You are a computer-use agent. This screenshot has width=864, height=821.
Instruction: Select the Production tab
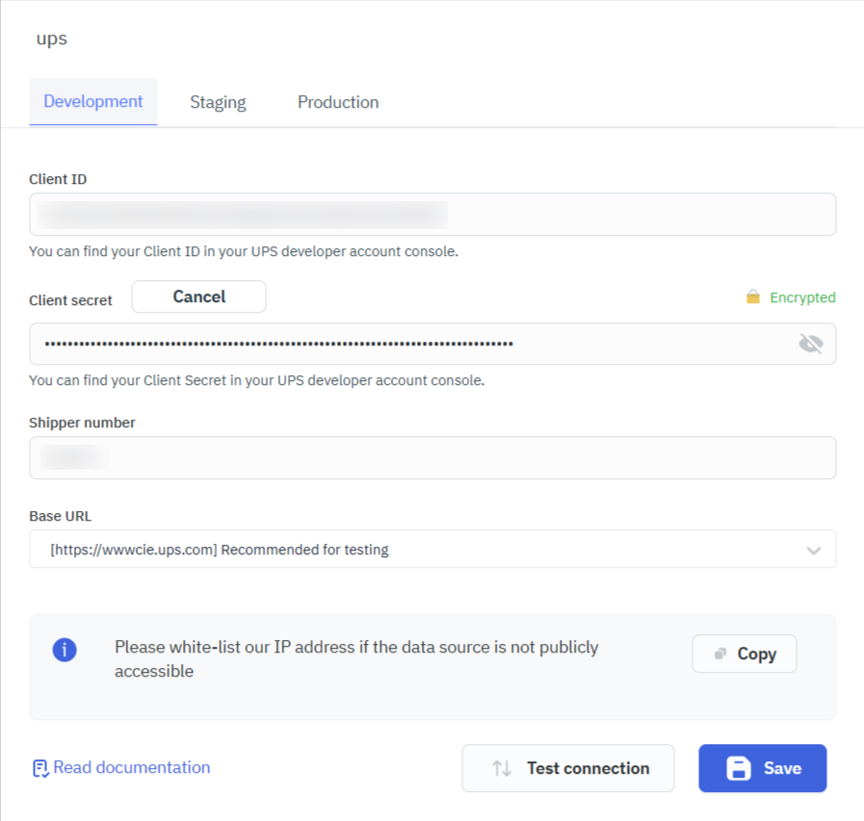(338, 102)
